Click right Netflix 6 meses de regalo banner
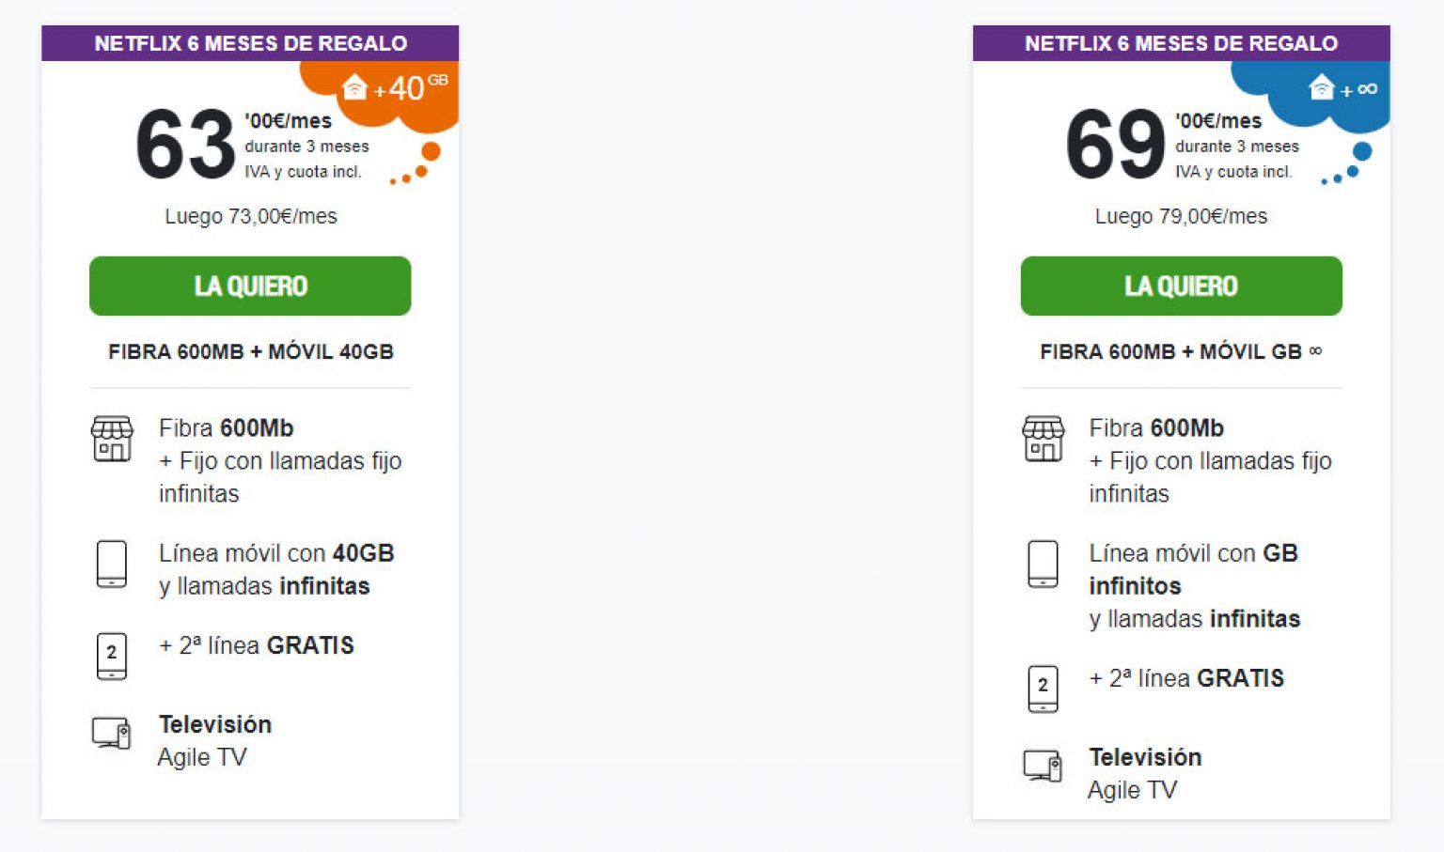 point(1181,43)
